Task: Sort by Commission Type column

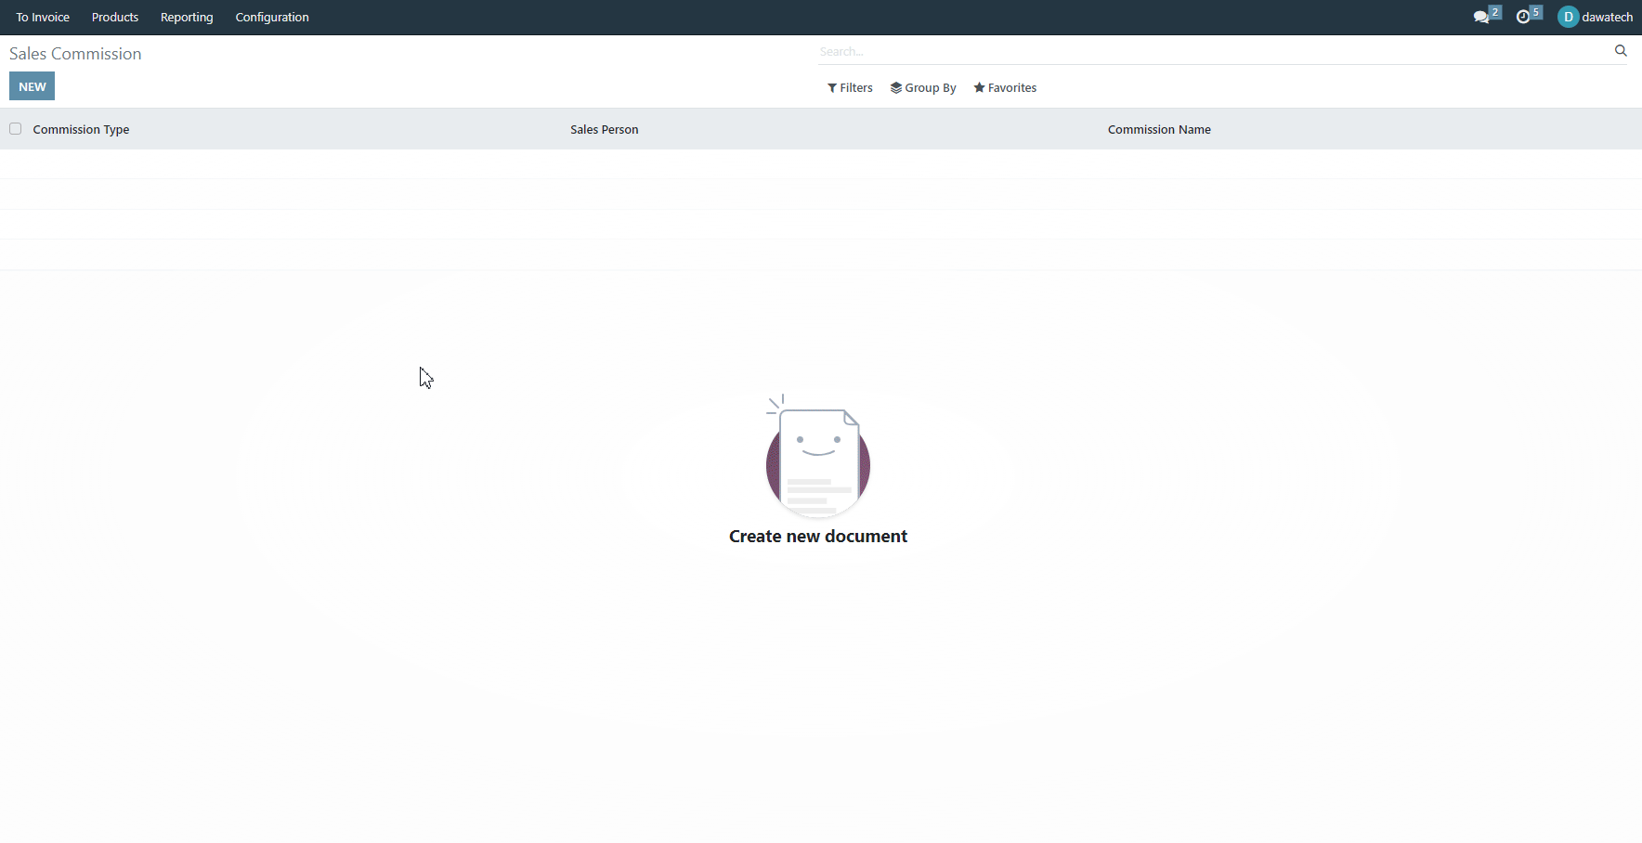Action: point(81,129)
